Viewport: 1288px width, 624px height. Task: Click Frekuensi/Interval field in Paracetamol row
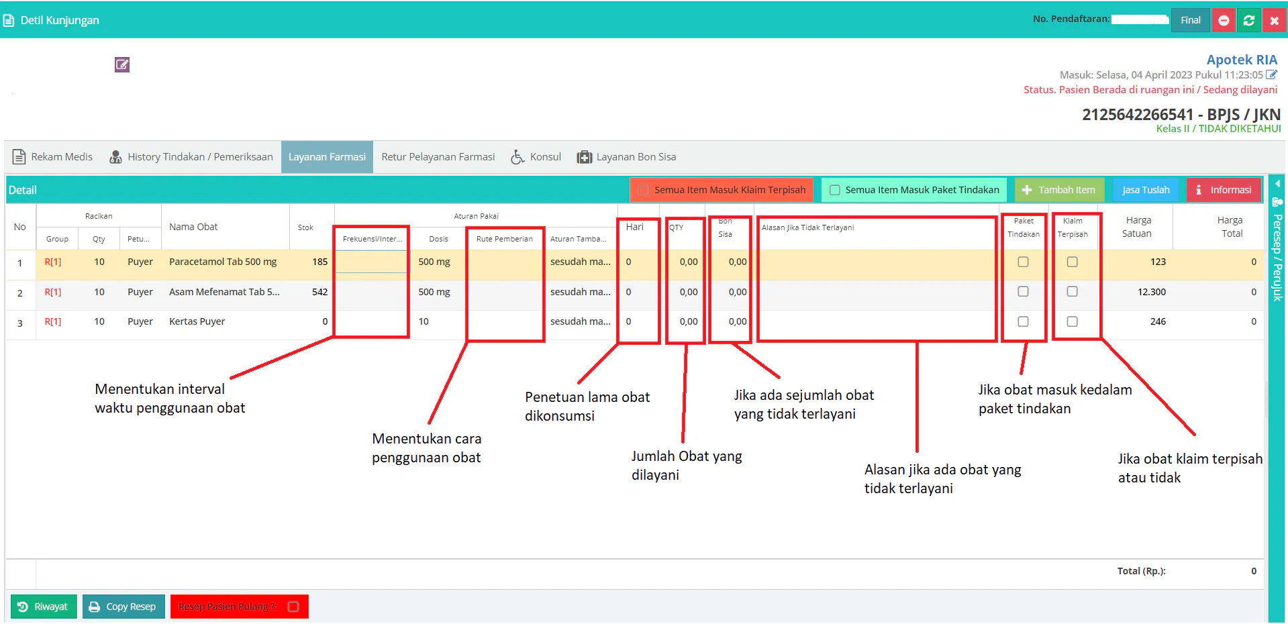[371, 262]
